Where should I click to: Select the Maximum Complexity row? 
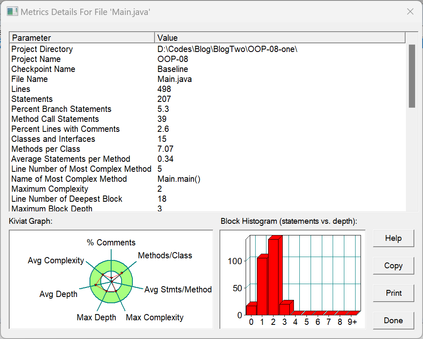click(x=207, y=188)
